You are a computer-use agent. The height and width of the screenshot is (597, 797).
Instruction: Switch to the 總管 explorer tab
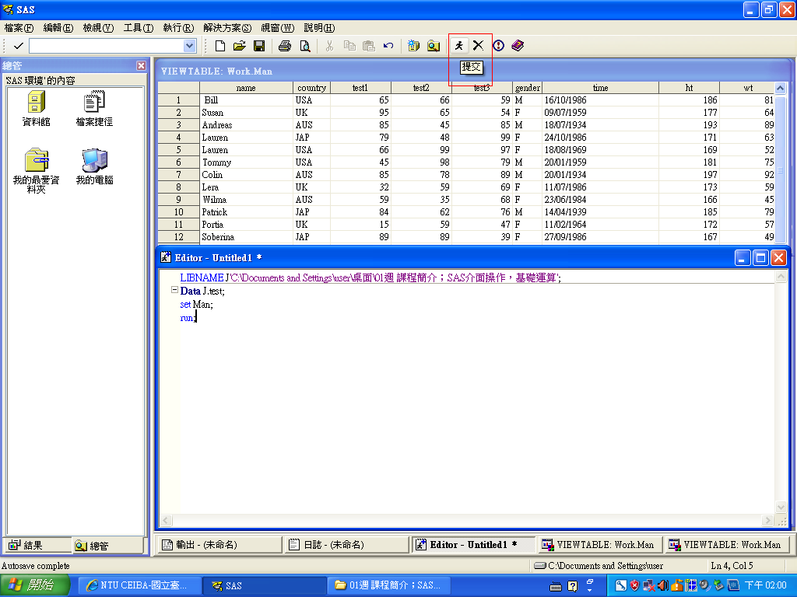(x=107, y=545)
